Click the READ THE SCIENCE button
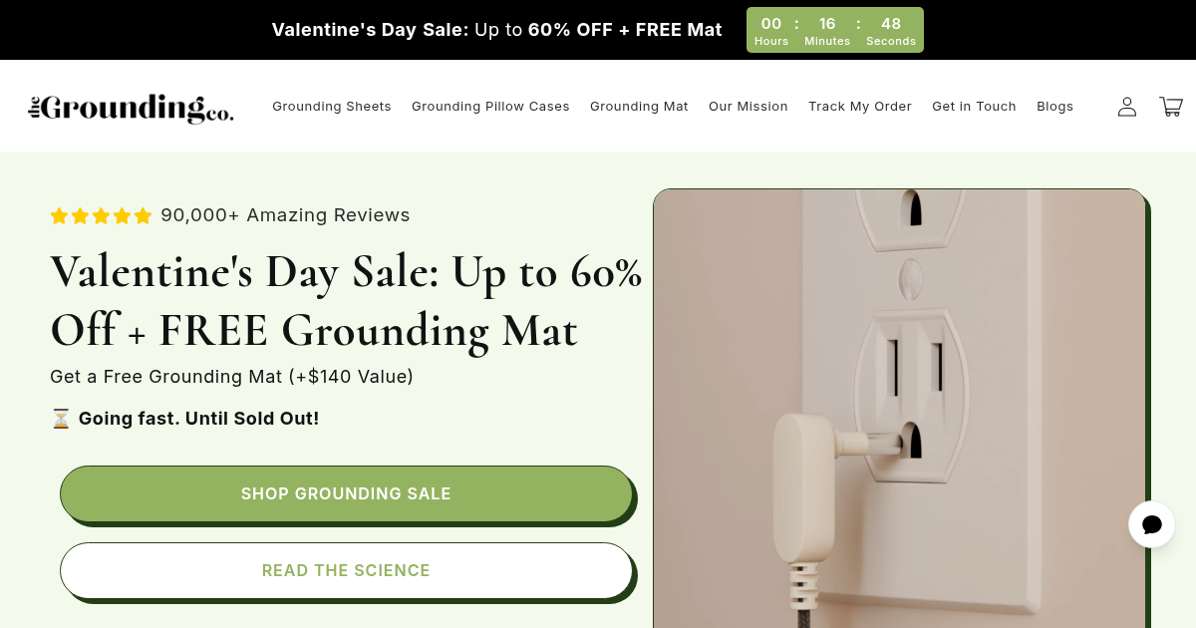The width and height of the screenshot is (1196, 628). [x=346, y=570]
